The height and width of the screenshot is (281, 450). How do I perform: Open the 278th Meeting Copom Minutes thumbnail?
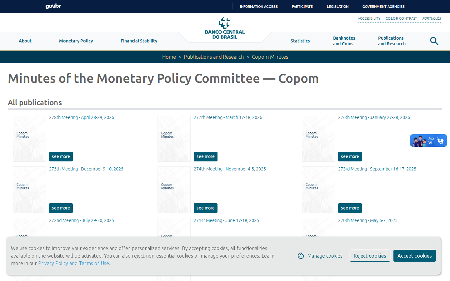29,138
